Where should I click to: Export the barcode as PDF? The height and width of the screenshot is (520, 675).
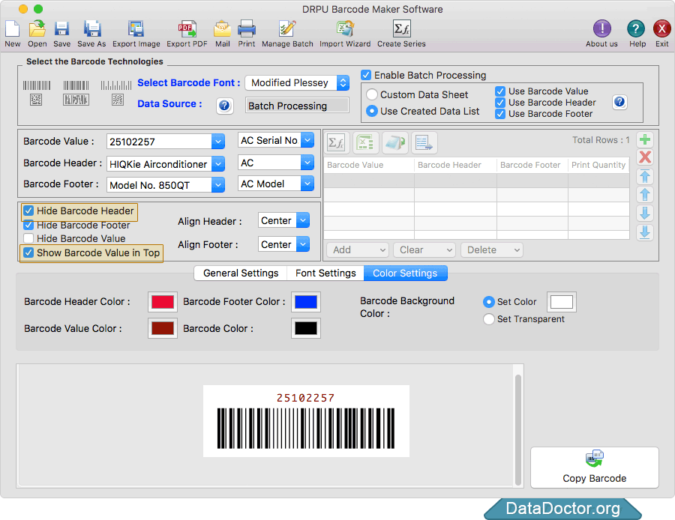pos(186,31)
